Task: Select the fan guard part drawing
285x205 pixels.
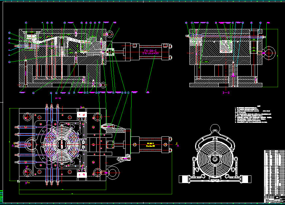Action: coord(215,153)
